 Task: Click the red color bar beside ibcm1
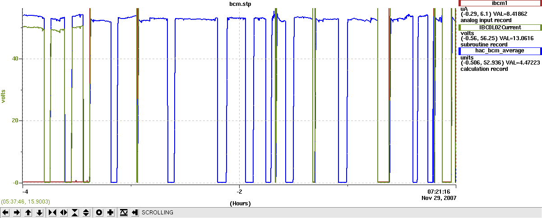click(x=459, y=3)
